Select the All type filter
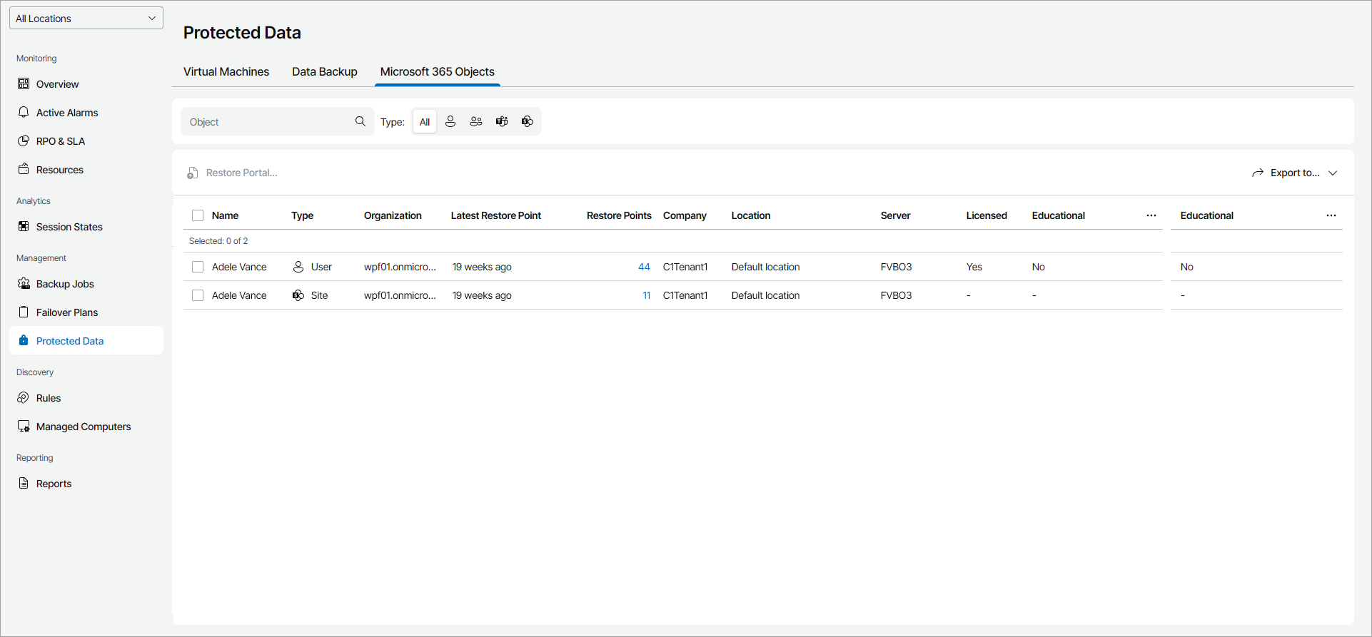The image size is (1372, 637). pos(425,122)
